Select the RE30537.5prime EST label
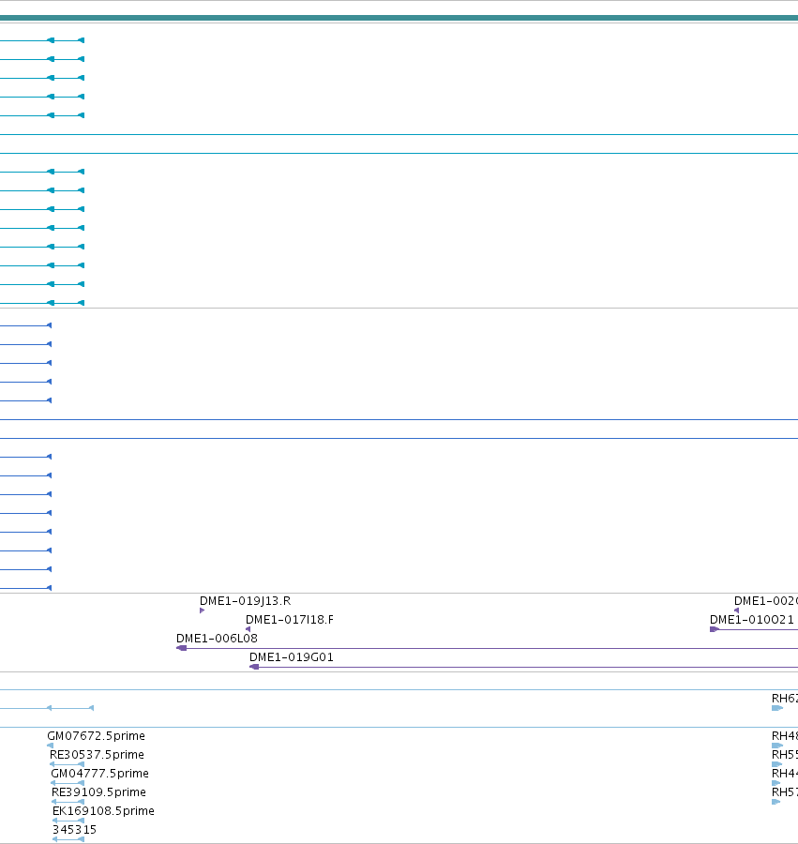Image resolution: width=798 pixels, height=844 pixels. pyautogui.click(x=97, y=755)
